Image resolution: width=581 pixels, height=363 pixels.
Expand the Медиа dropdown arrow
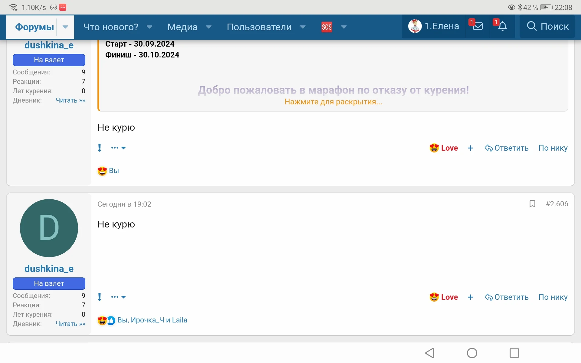[209, 27]
